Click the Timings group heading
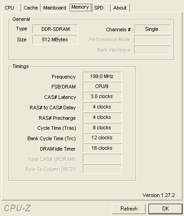Viewport: 184px width, 216px height. [x=20, y=66]
